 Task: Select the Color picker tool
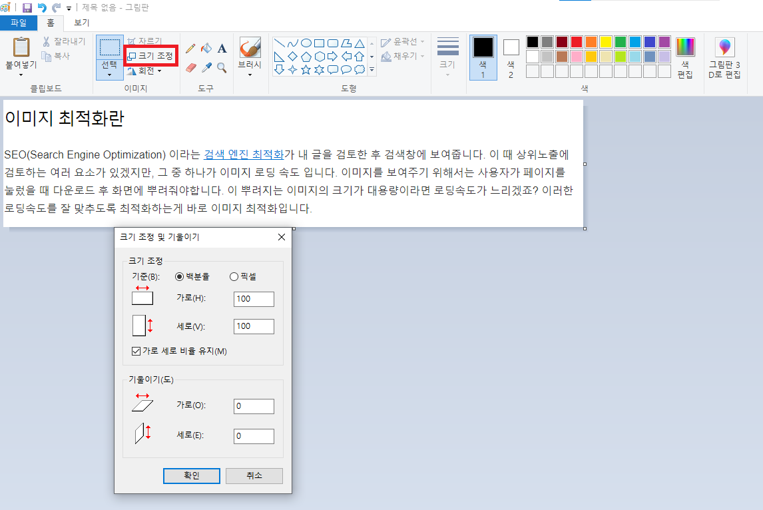point(207,67)
